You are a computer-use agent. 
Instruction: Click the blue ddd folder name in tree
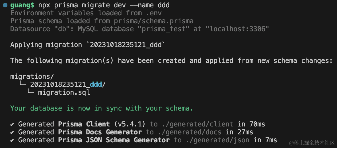tap(96, 84)
